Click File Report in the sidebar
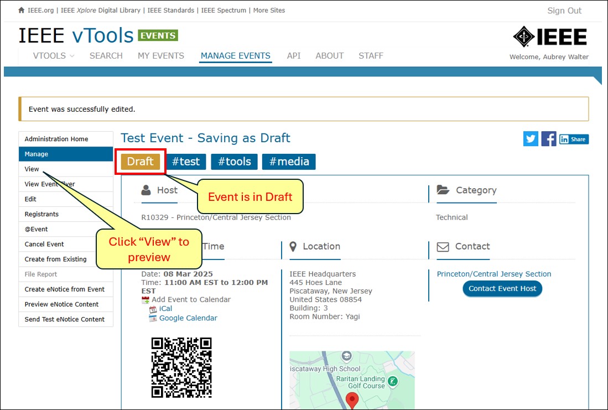The width and height of the screenshot is (608, 410). [x=66, y=274]
